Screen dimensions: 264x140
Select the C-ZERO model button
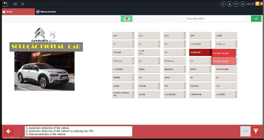pyautogui.click(x=226, y=36)
